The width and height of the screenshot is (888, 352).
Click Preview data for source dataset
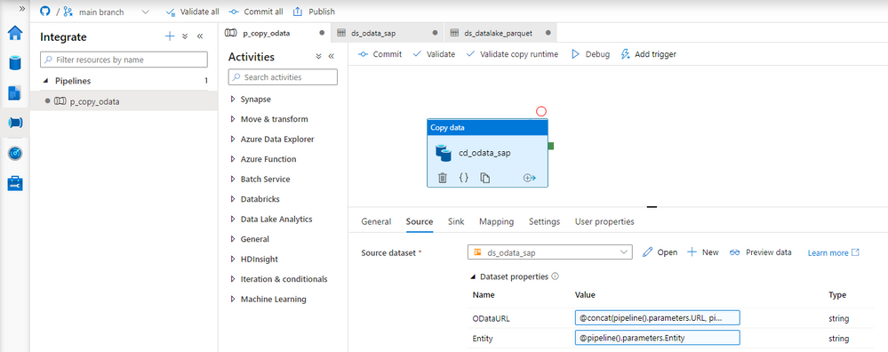pos(761,252)
